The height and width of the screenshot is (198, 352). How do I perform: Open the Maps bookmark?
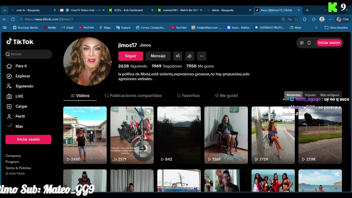[x=105, y=28]
